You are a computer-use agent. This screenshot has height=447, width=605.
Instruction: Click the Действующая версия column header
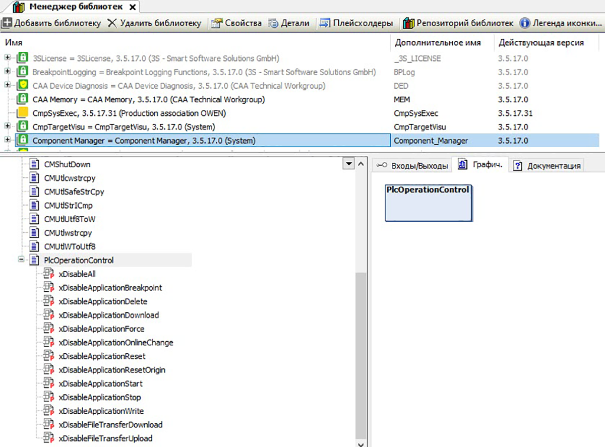(541, 43)
